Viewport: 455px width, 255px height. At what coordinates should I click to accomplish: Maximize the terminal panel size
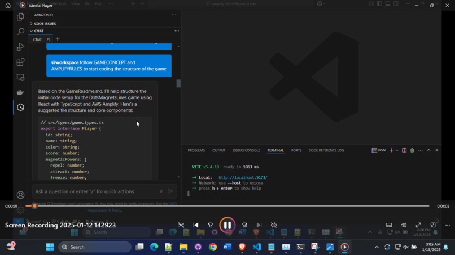pyautogui.click(x=428, y=150)
